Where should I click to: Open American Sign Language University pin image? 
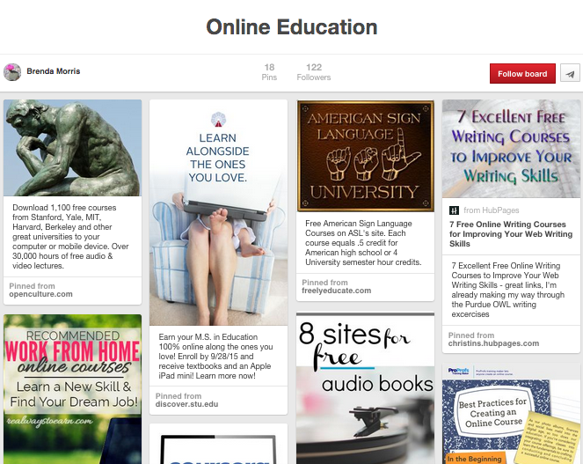coord(365,156)
